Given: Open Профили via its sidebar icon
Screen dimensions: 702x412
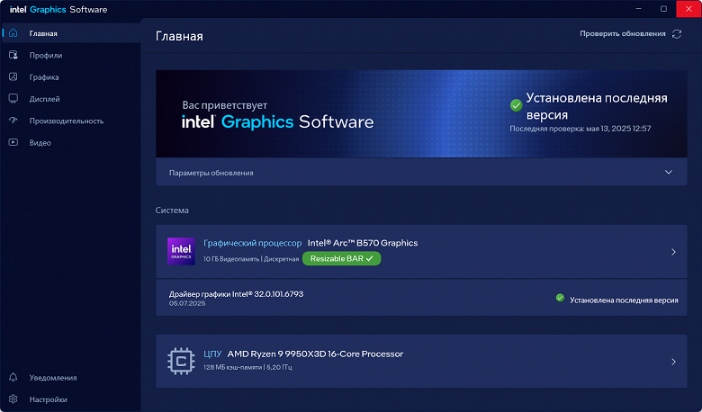Looking at the screenshot, I should click(x=13, y=55).
